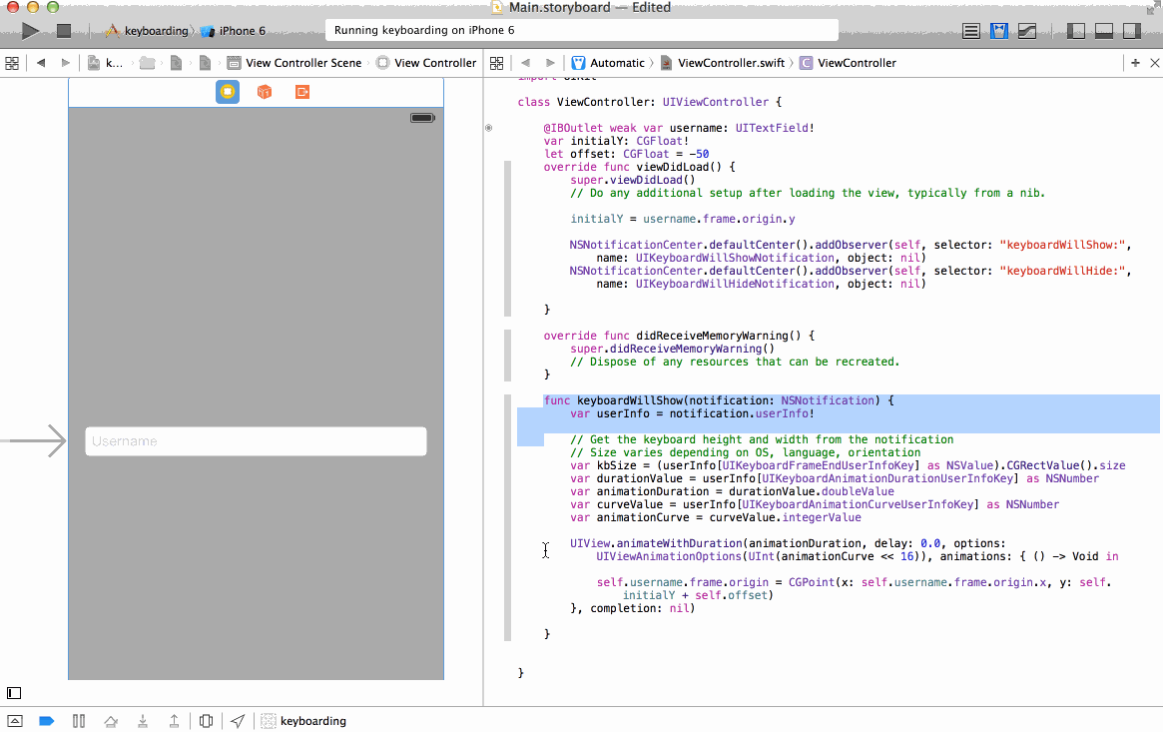
Task: Click the Username text field
Action: click(x=256, y=441)
